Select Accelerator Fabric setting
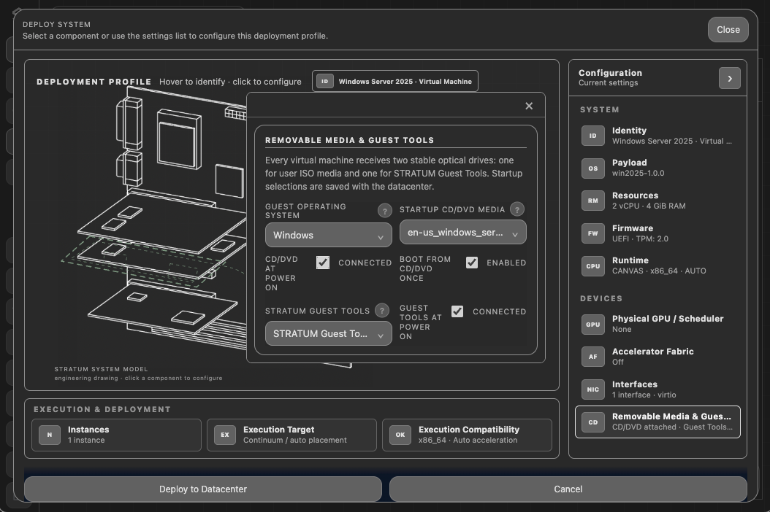 pos(657,357)
